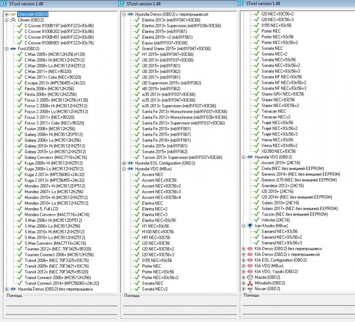Image resolution: width=355 pixels, height=322 pixels.
Task: Select Samand NEC+93c56v3
Action: (282, 243)
